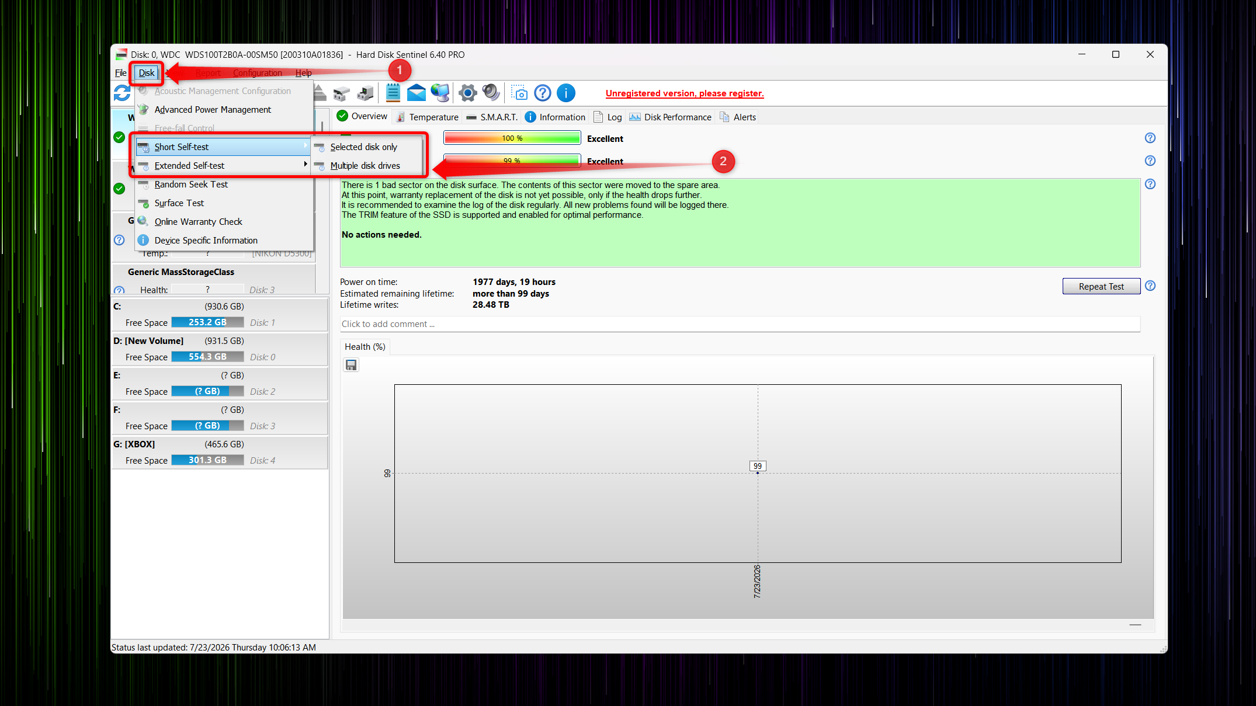Expand the Short Self-test submenu arrow

306,146
